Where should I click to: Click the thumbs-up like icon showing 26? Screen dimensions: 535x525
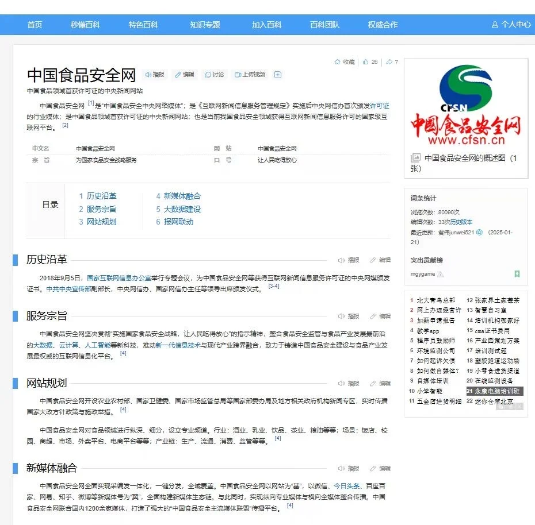pos(366,61)
